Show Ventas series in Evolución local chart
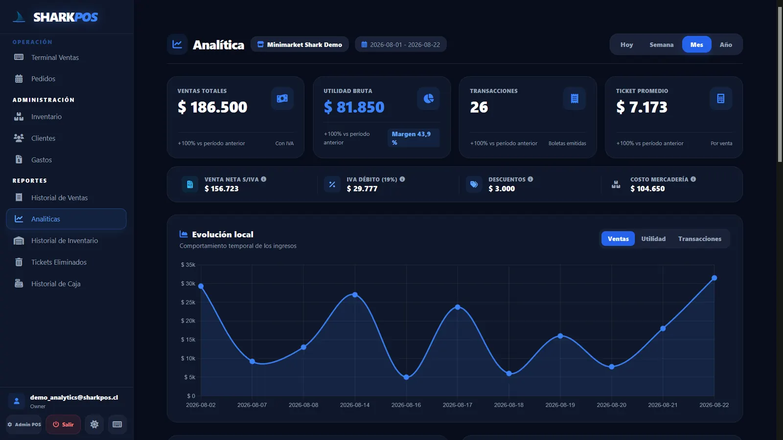 (x=618, y=239)
